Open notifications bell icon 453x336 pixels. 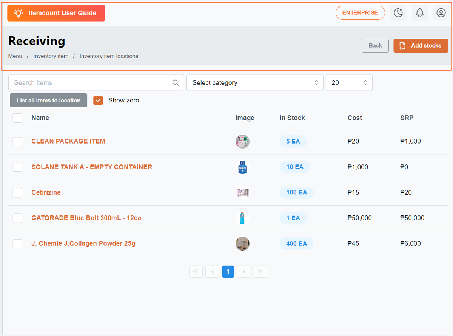click(420, 13)
